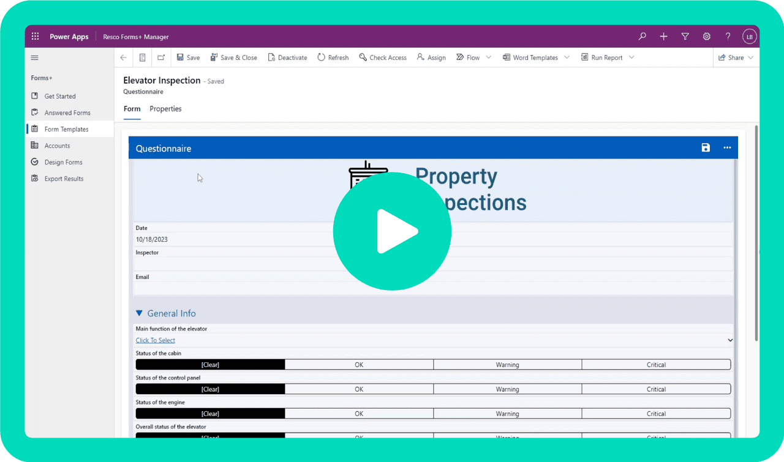Expand the Word Templates dropdown chevron
The width and height of the screenshot is (784, 462).
click(x=567, y=58)
